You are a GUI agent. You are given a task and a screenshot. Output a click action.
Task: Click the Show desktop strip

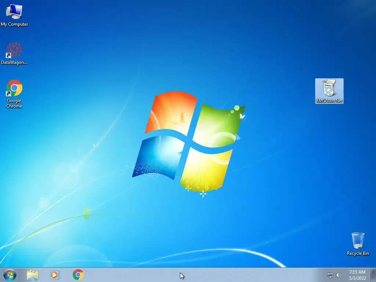click(373, 275)
